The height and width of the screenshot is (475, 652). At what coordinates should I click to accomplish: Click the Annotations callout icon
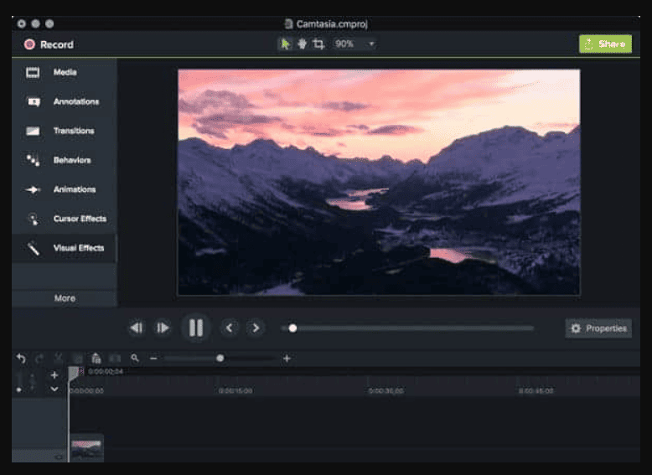coord(34,102)
